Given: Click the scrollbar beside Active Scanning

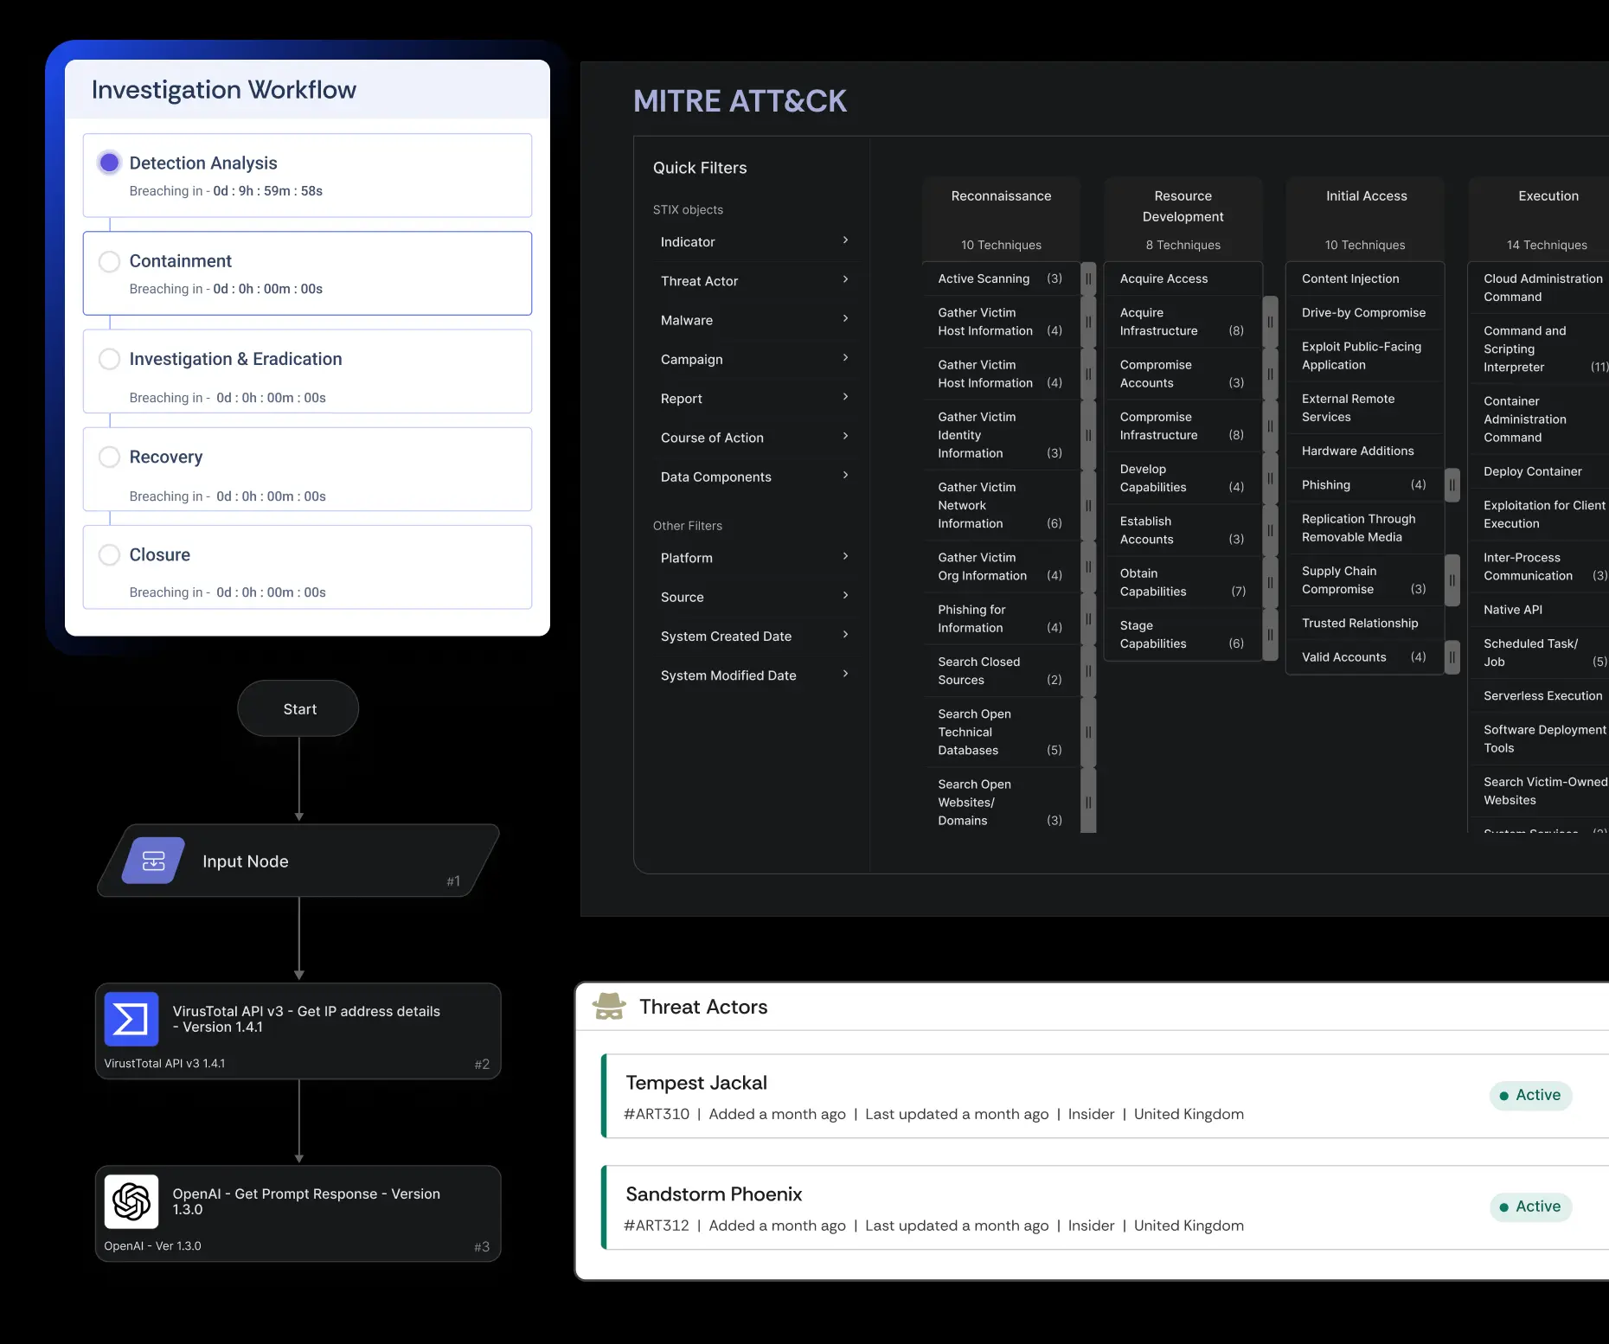Looking at the screenshot, I should [1088, 278].
